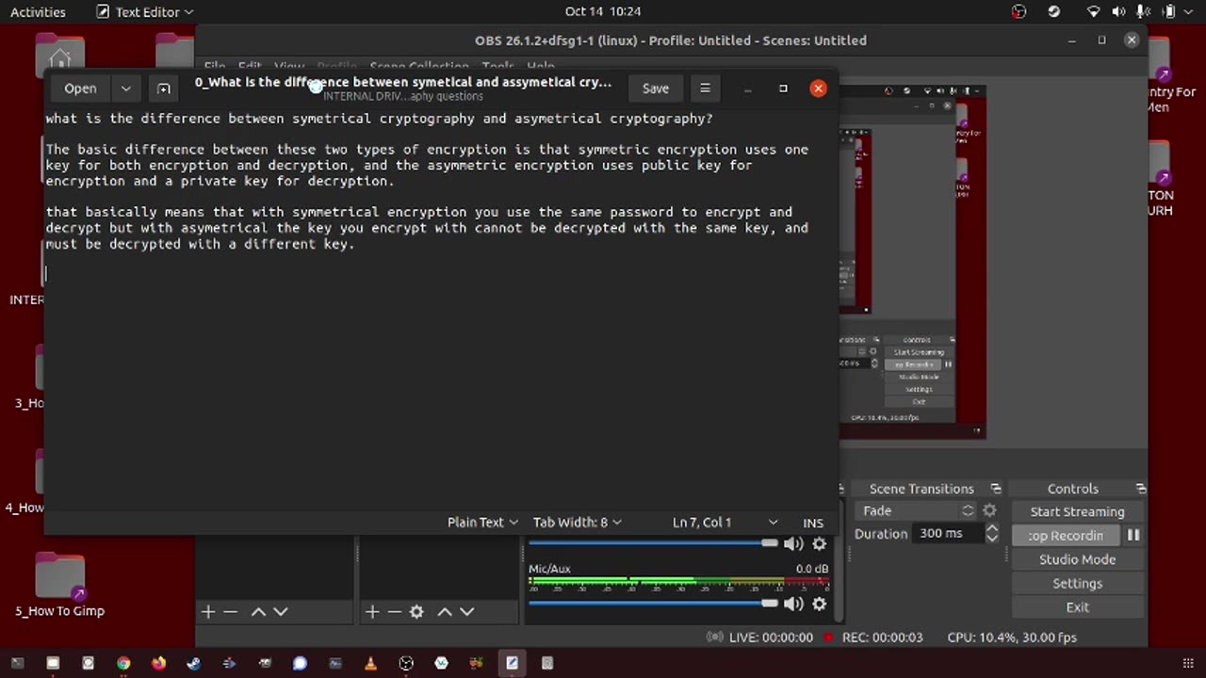Open VLC media player from the dock
Image resolution: width=1206 pixels, height=678 pixels.
pos(370,663)
